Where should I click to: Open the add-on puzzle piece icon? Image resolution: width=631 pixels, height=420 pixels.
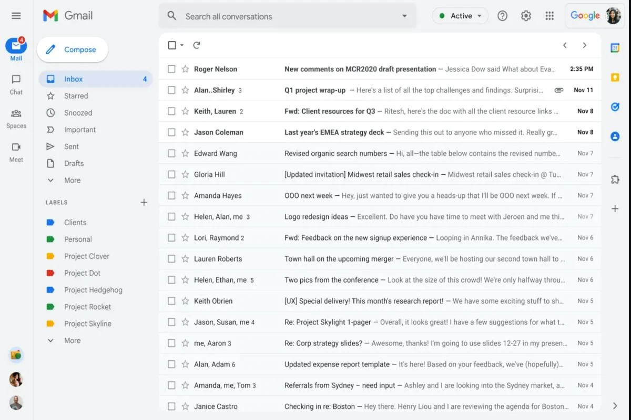[x=615, y=180]
